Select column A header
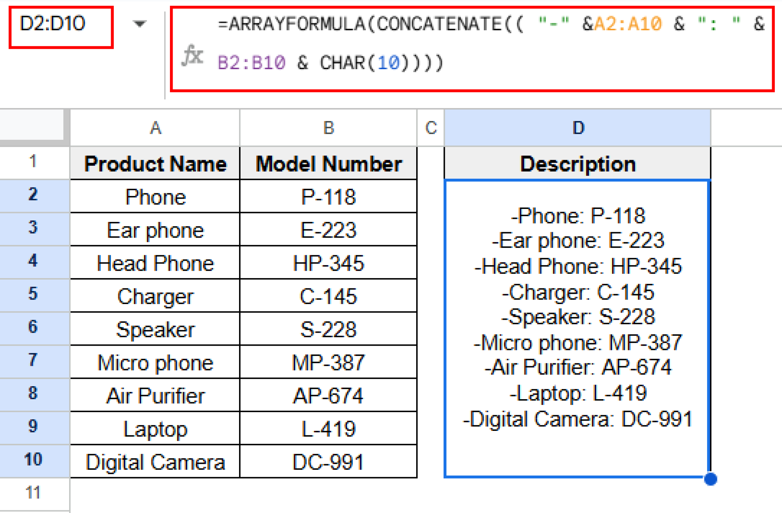 coord(155,128)
